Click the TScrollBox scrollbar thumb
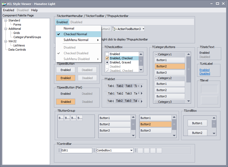This screenshot has width=228, height=167. tap(214, 123)
